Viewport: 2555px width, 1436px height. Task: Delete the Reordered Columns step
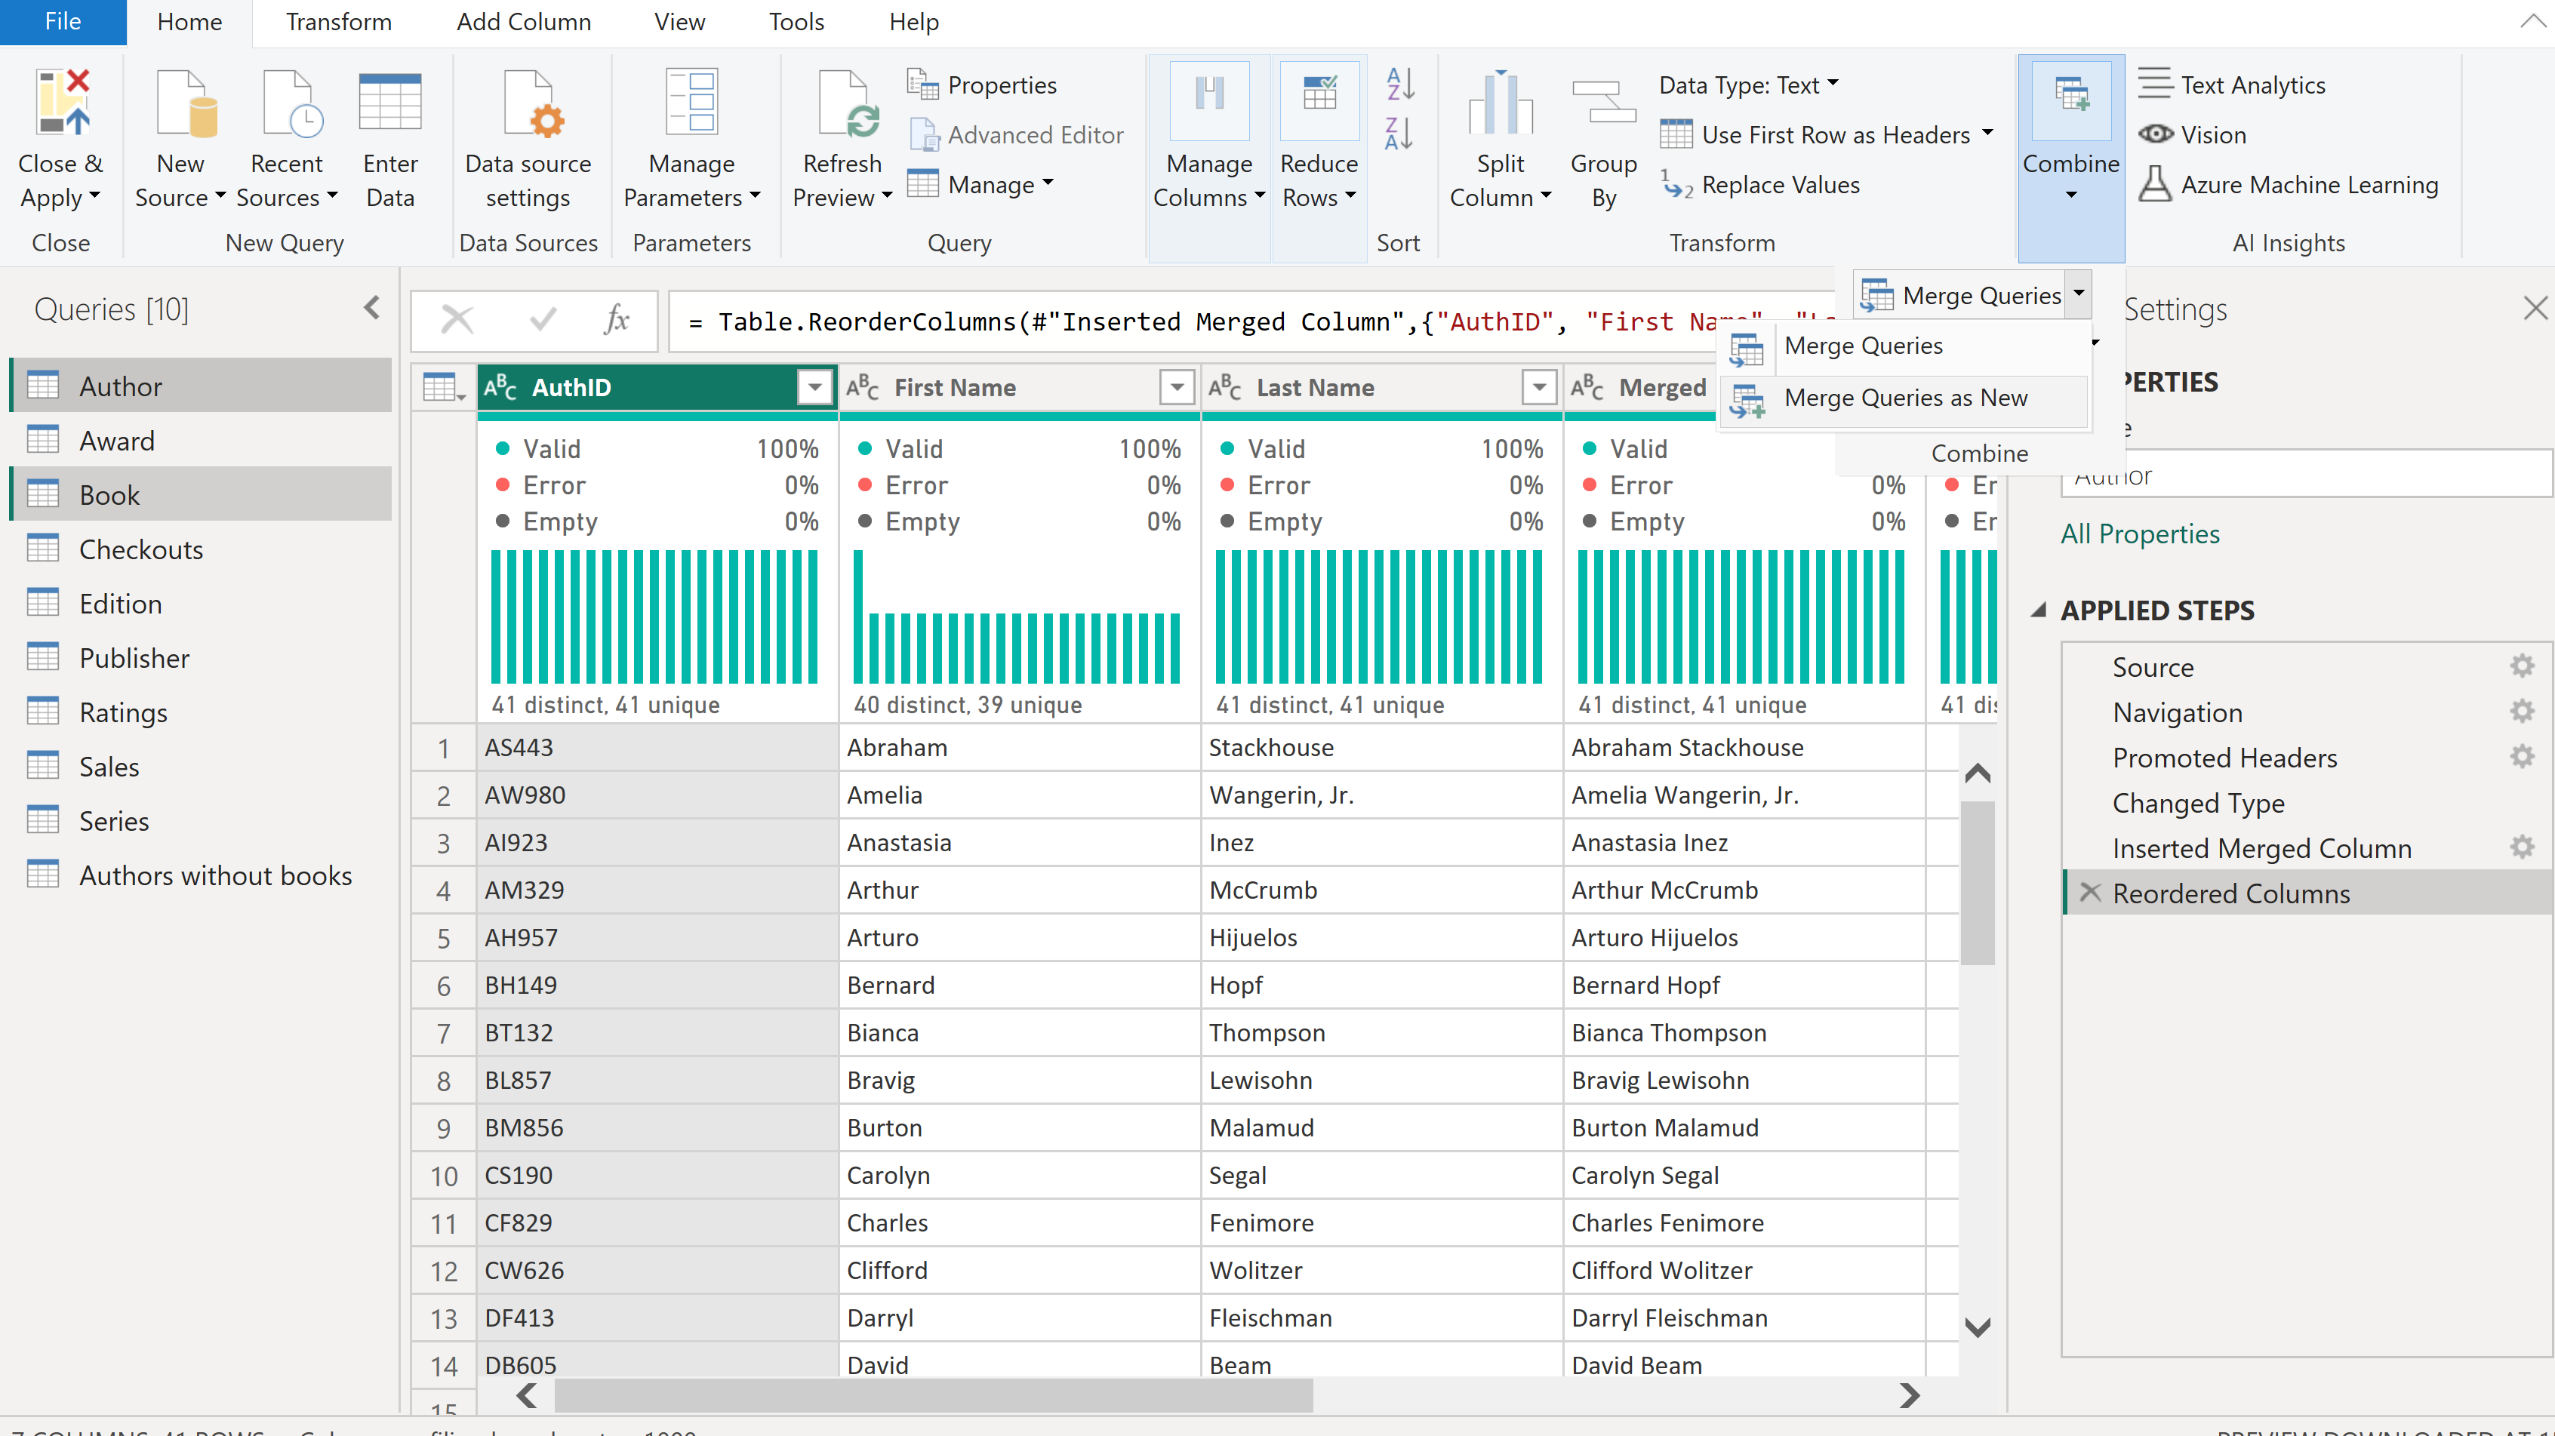(x=2090, y=893)
